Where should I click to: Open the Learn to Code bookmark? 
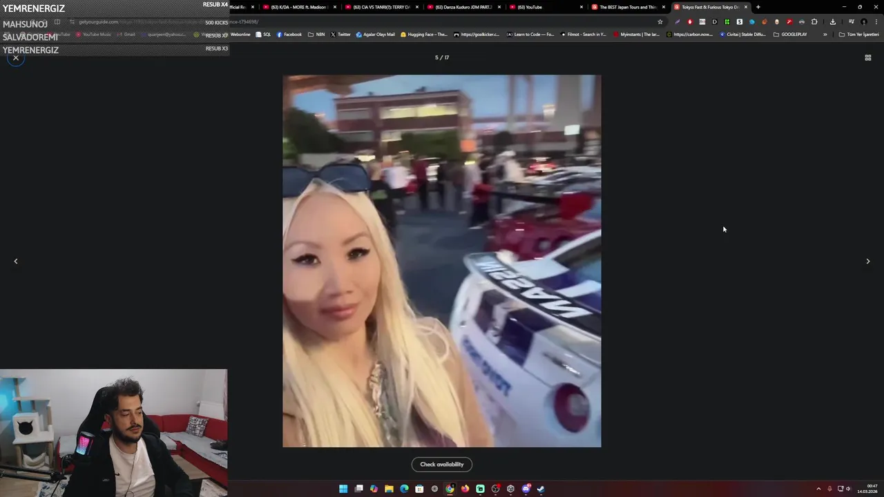pos(530,35)
